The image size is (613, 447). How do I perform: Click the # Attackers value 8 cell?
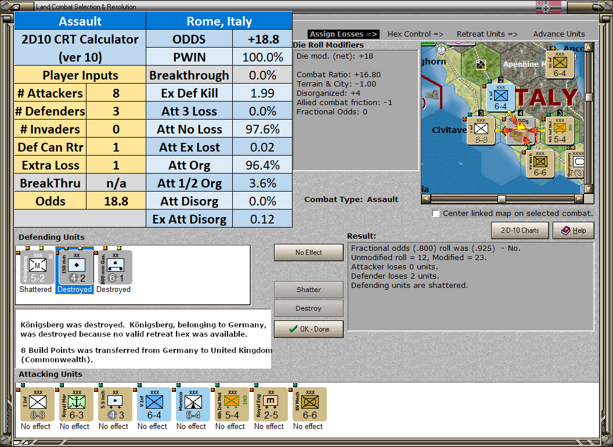point(116,93)
